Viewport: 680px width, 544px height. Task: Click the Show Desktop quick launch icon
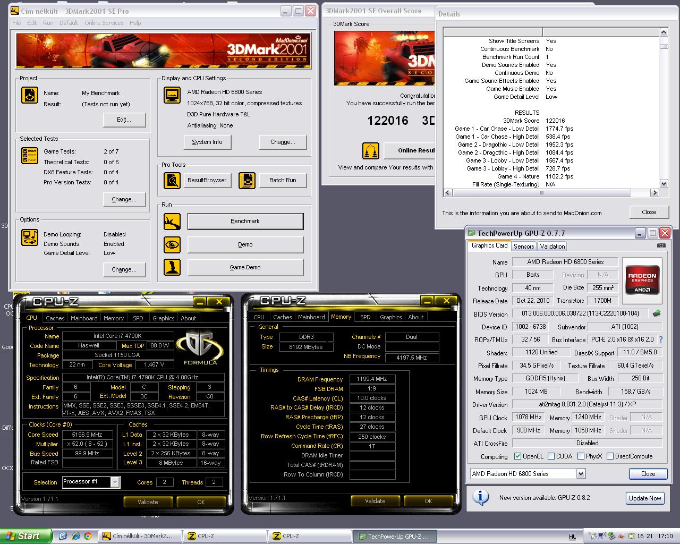(x=63, y=536)
